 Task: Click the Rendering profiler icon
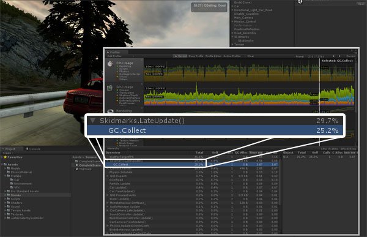pyautogui.click(x=110, y=111)
